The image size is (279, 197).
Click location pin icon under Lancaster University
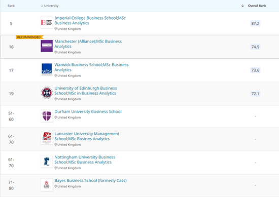[55, 145]
